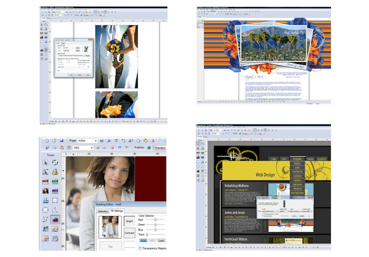Select the rotate/move handles tool under Tools label
369x257 pixels.
pos(55,162)
